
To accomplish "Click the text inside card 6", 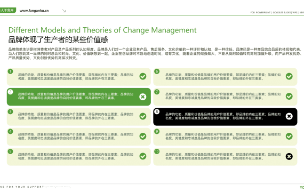I will pos(223,77).
